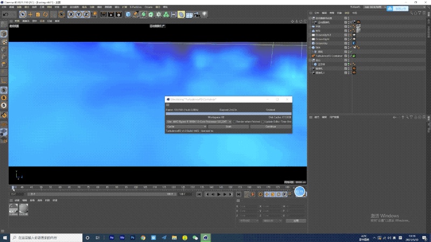The height and width of the screenshot is (242, 431).
Task: Click the Windows Start button
Action: click(x=5, y=238)
